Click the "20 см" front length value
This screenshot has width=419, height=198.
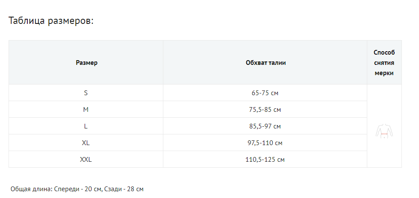(92, 189)
